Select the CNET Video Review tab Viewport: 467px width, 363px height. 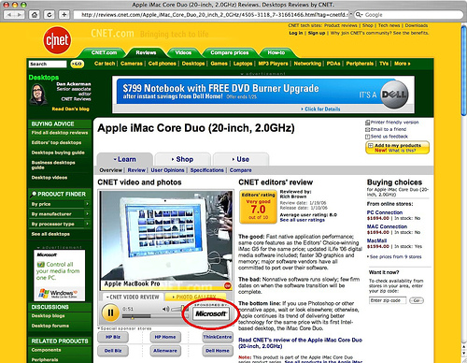(x=133, y=297)
